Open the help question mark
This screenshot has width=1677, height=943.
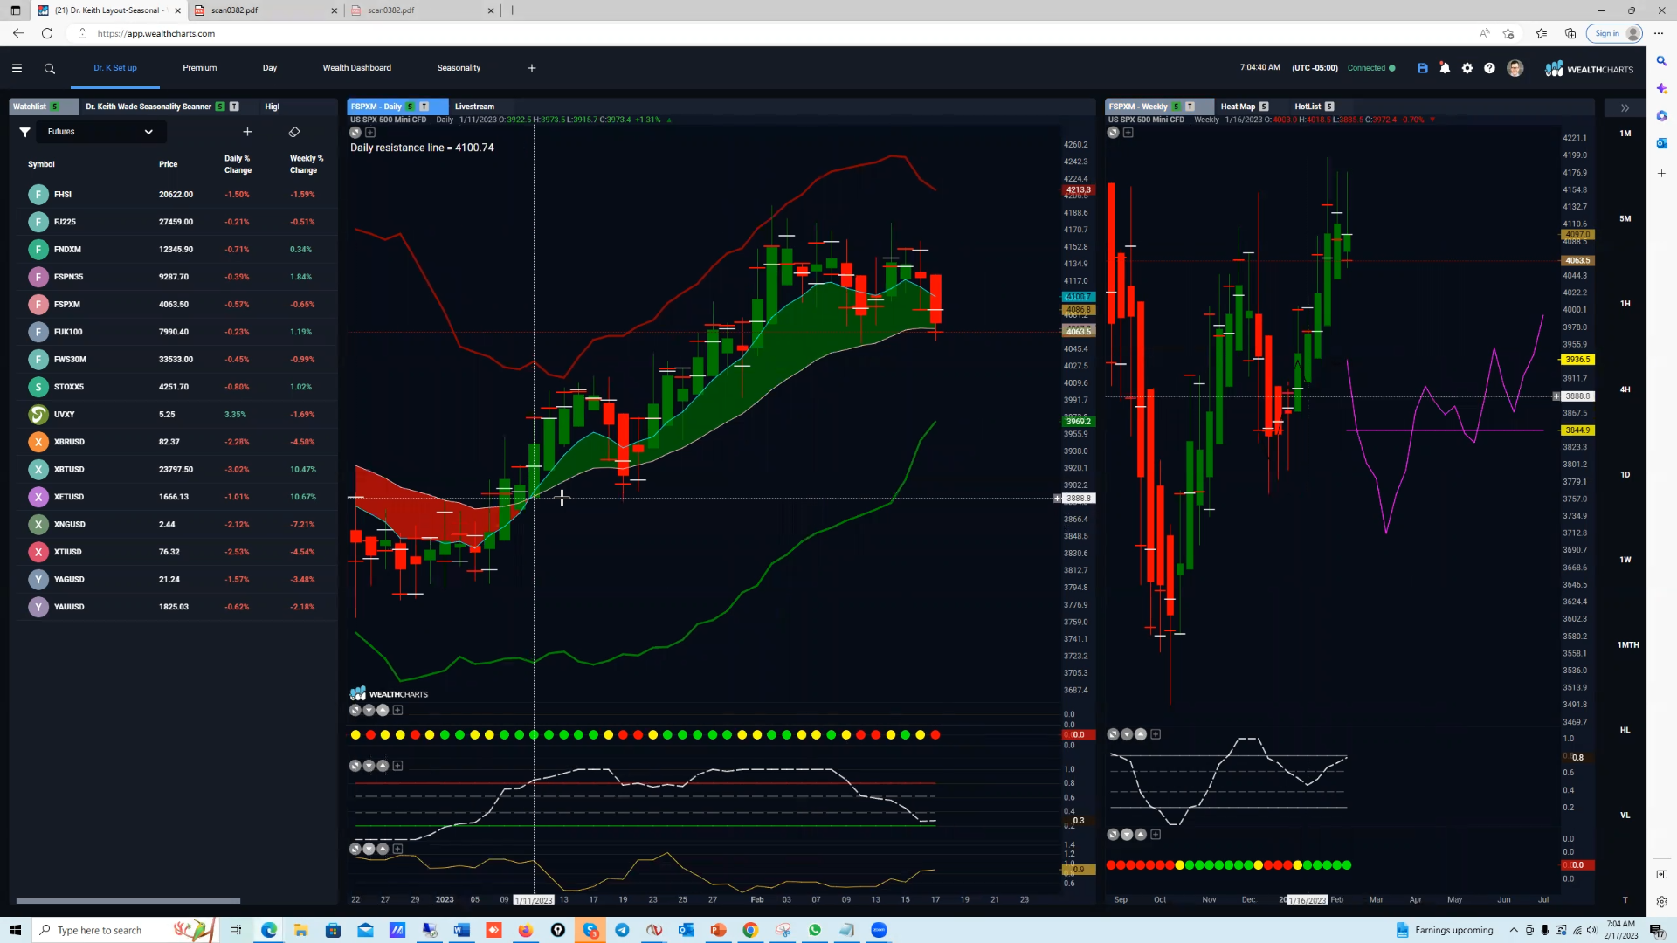1490,68
